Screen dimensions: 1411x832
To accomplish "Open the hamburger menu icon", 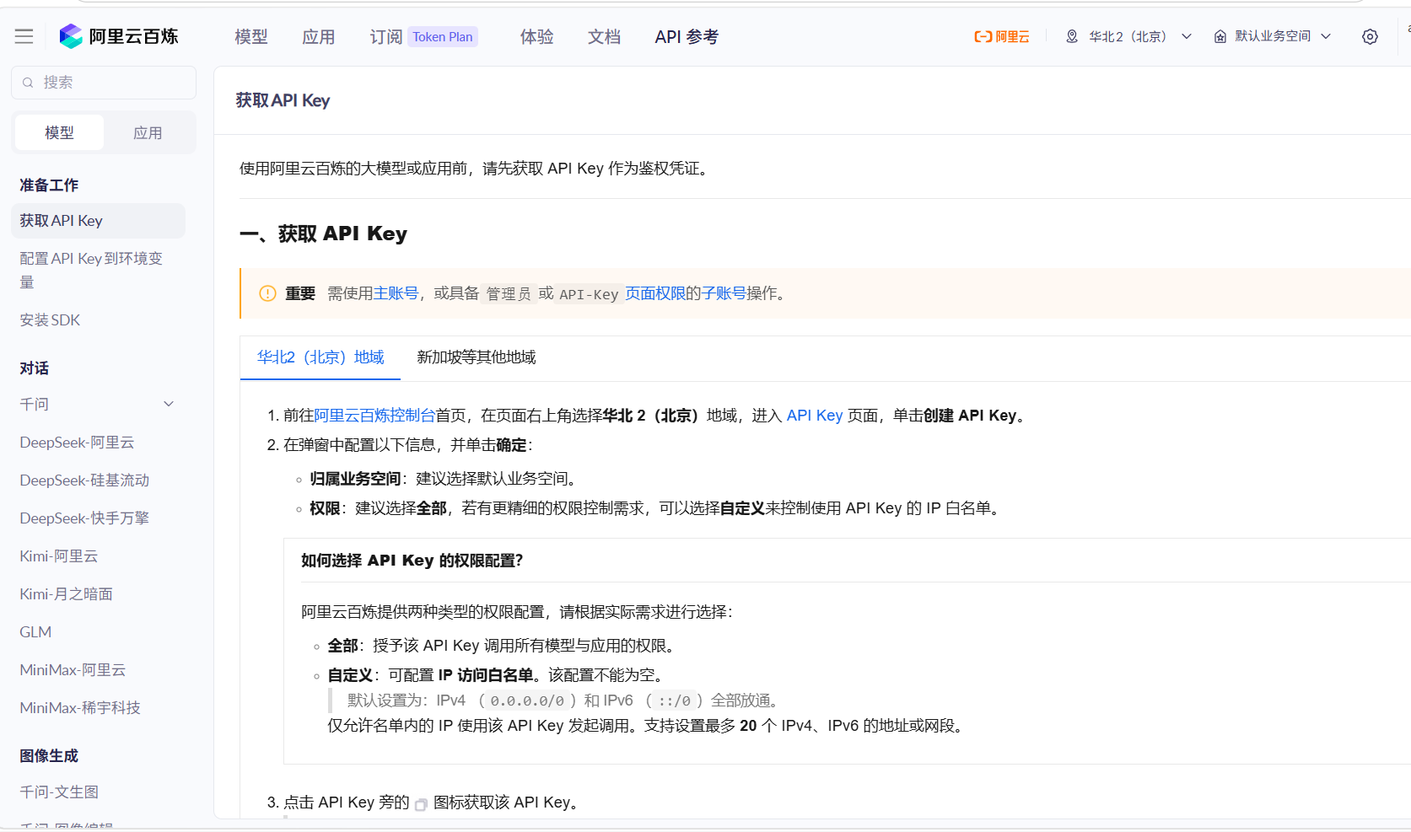I will pyautogui.click(x=24, y=36).
